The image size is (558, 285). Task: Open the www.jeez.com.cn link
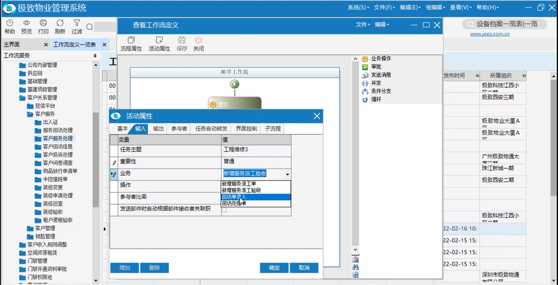[490, 34]
